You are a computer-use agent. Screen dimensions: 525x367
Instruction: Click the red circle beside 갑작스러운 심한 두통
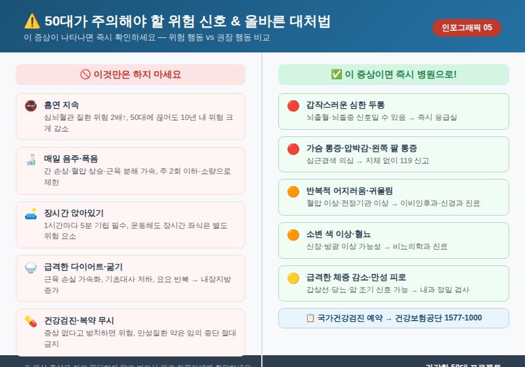[x=293, y=106]
